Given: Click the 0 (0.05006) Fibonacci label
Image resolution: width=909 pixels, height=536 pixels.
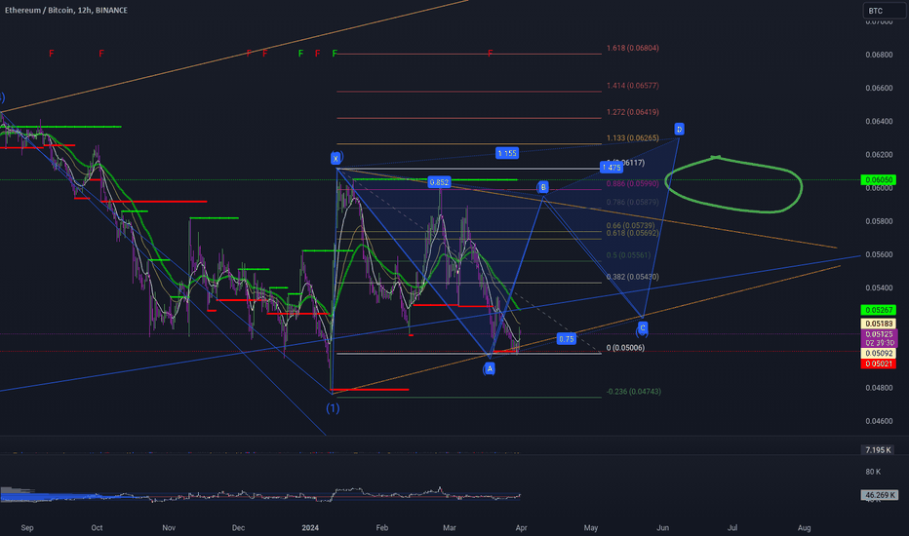Looking at the screenshot, I should tap(625, 348).
